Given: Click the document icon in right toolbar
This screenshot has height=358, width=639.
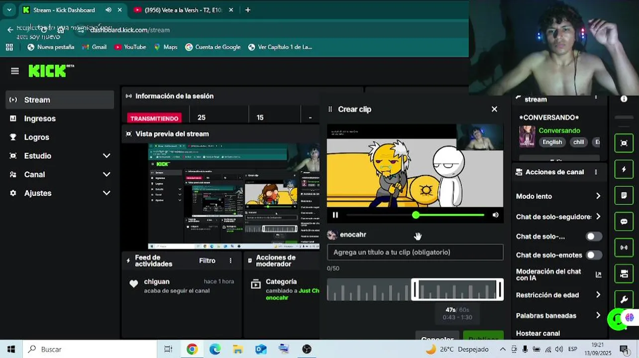Looking at the screenshot, I should pyautogui.click(x=624, y=195).
